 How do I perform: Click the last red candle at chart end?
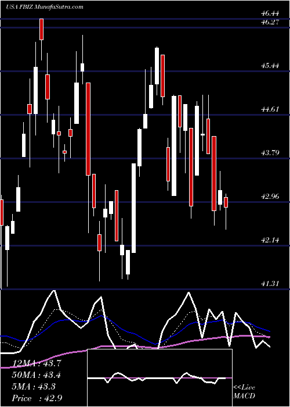[226, 202]
